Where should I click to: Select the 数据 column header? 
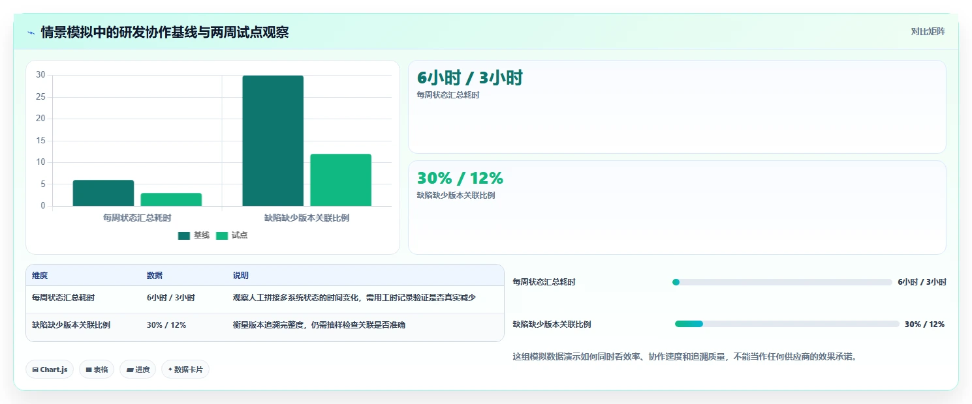coord(155,276)
